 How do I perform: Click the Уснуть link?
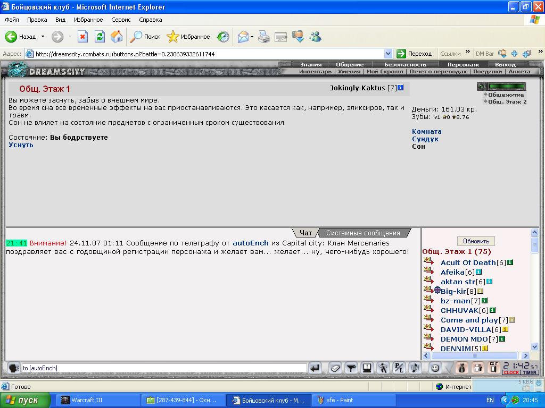(x=21, y=145)
